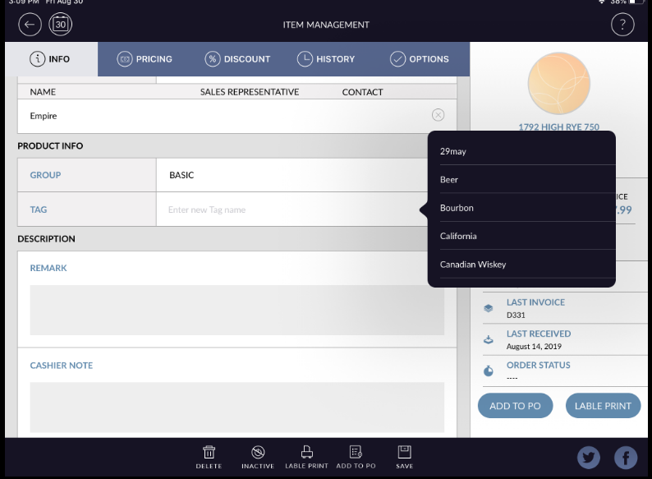The width and height of the screenshot is (652, 479).
Task: Clear the Empire vendor entry
Action: [x=438, y=116]
